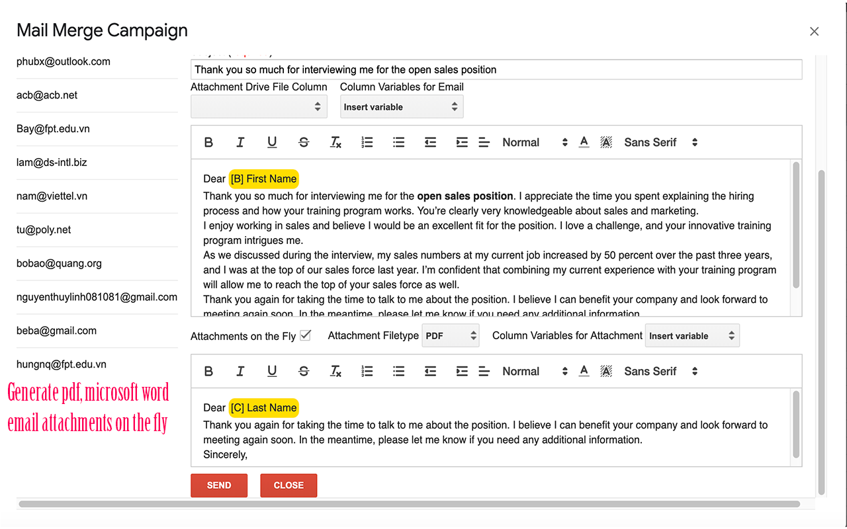Select the [B] First Name merge variable
This screenshot has height=529, width=847.
click(263, 179)
